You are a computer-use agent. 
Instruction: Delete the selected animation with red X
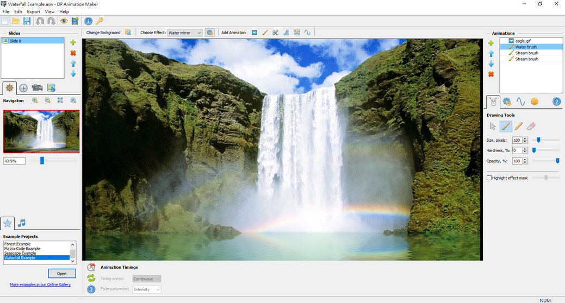click(x=491, y=74)
